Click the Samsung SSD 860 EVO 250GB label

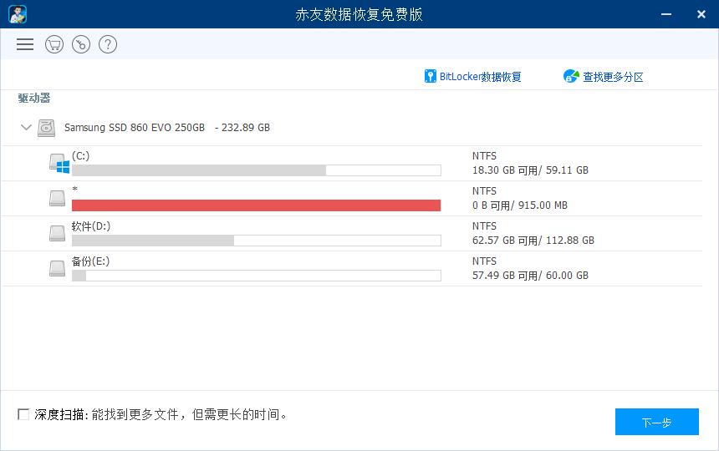point(135,127)
